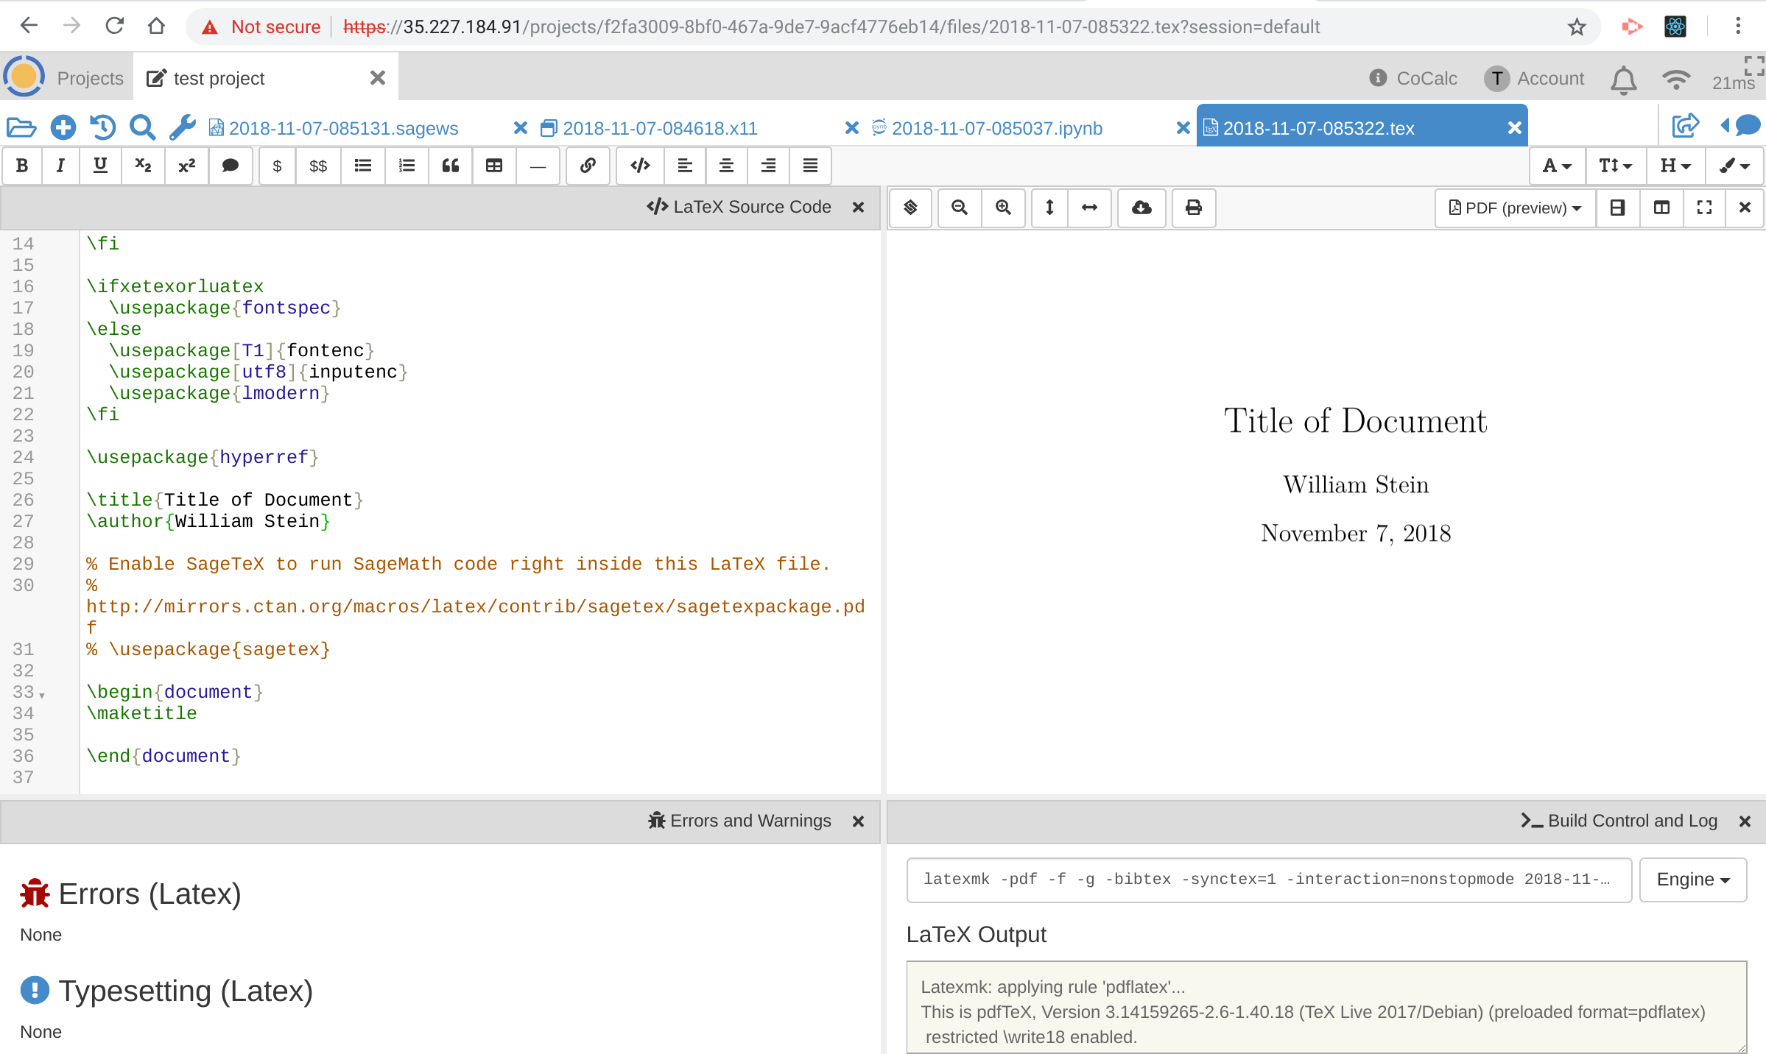Click the blockquote icon
Viewport: 1766px width, 1054px height.
point(451,166)
